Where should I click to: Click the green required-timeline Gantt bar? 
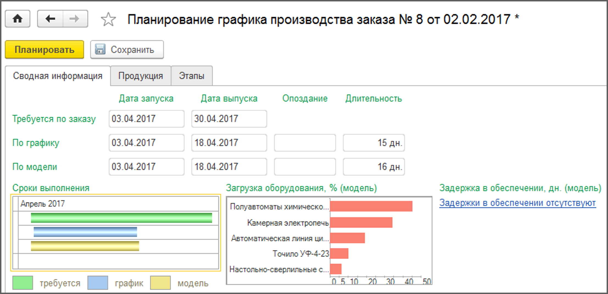121,218
